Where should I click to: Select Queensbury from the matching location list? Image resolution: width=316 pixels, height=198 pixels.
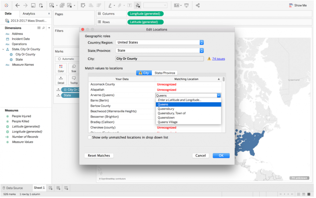click(166, 109)
